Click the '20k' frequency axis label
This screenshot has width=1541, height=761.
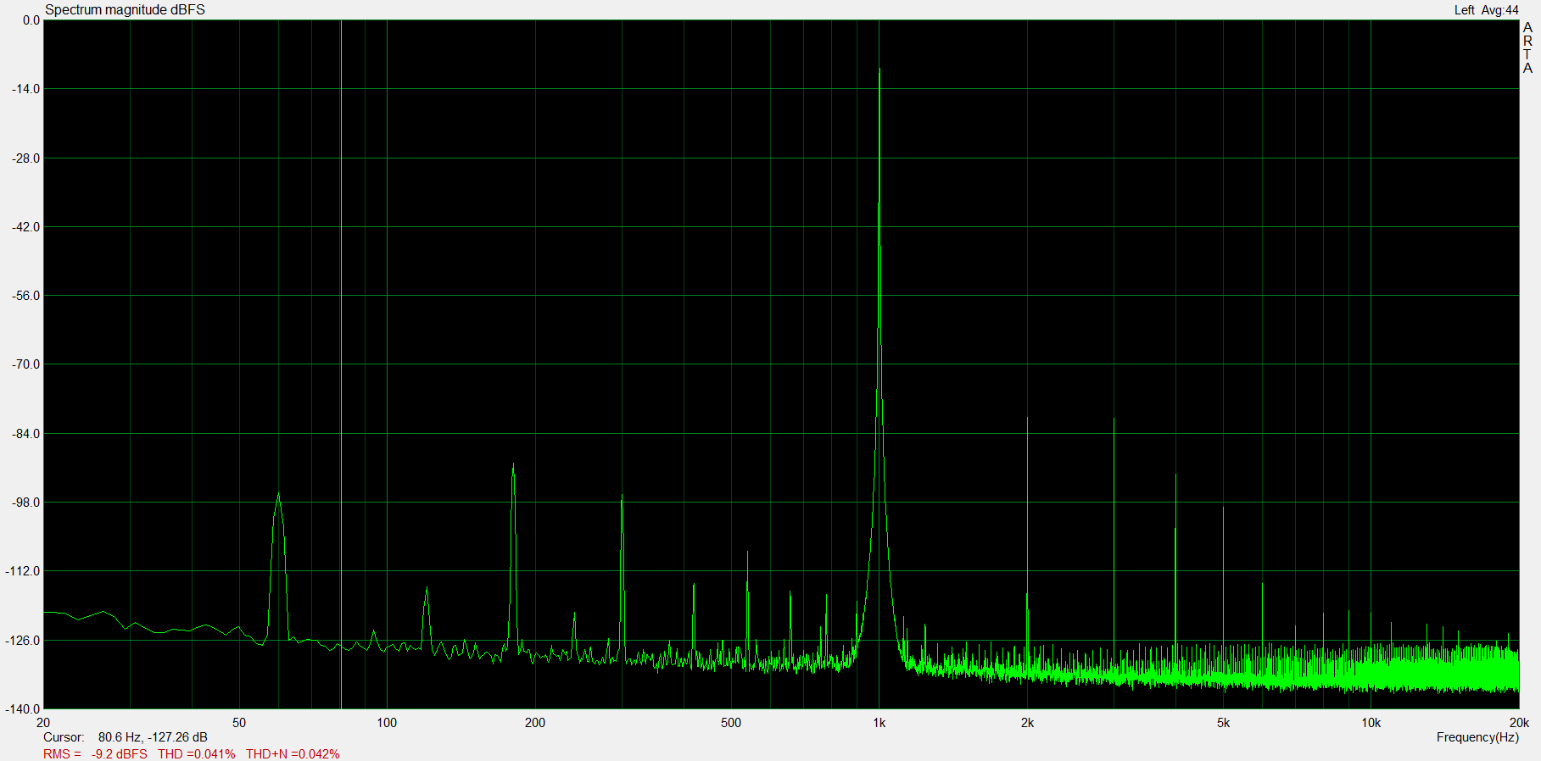click(x=1519, y=723)
